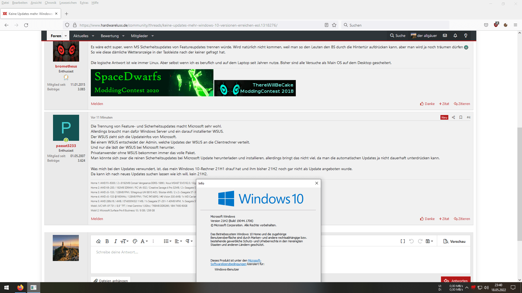
Task: Expand the Foren dropdown arrow
Action: pyautogui.click(x=66, y=36)
